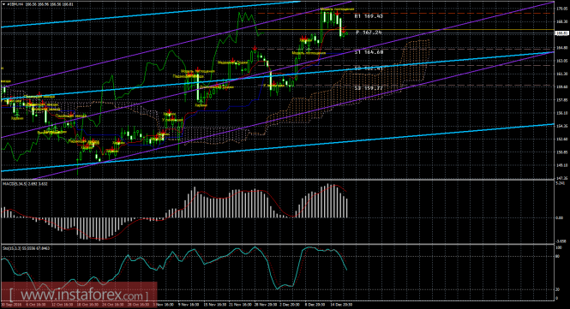Click the R1 169.43 resistance label

[369, 16]
